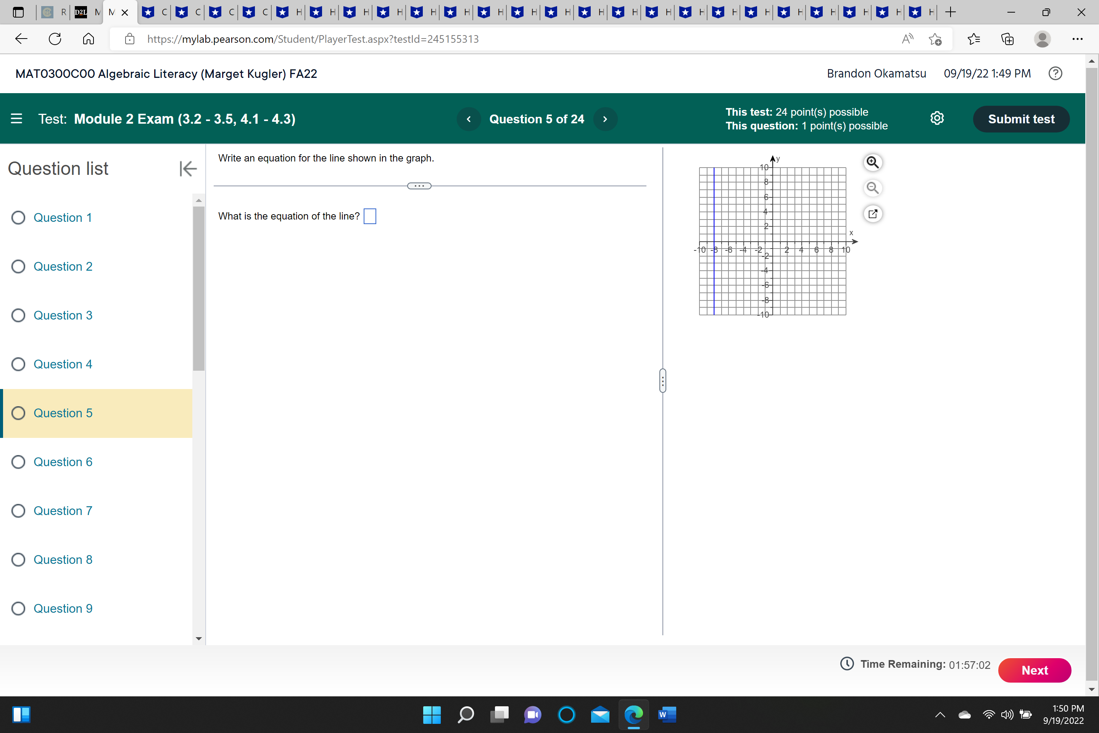The height and width of the screenshot is (733, 1099).
Task: Zoom out on the graph
Action: coord(873,188)
